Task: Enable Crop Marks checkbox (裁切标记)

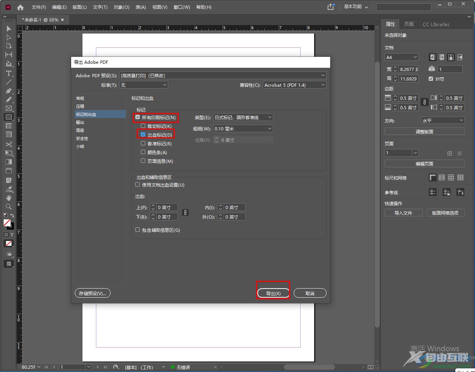Action: click(x=143, y=126)
